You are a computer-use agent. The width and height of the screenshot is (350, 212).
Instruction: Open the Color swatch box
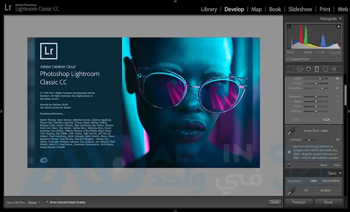tap(326, 120)
